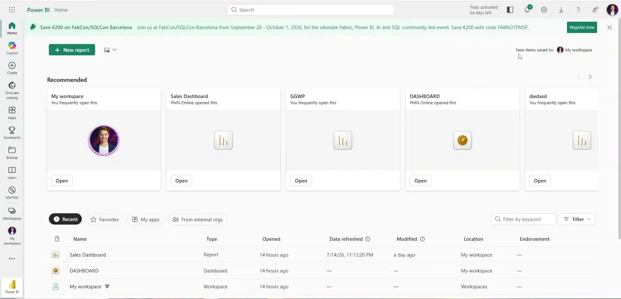Open My workspace in the recent list

click(x=85, y=286)
